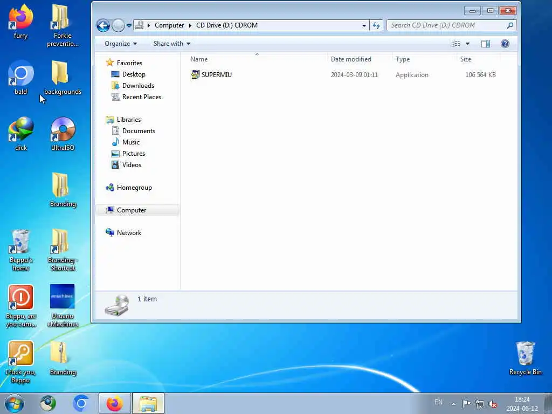The image size is (552, 414).
Task: Show hidden icons in the system tray
Action: pos(454,404)
